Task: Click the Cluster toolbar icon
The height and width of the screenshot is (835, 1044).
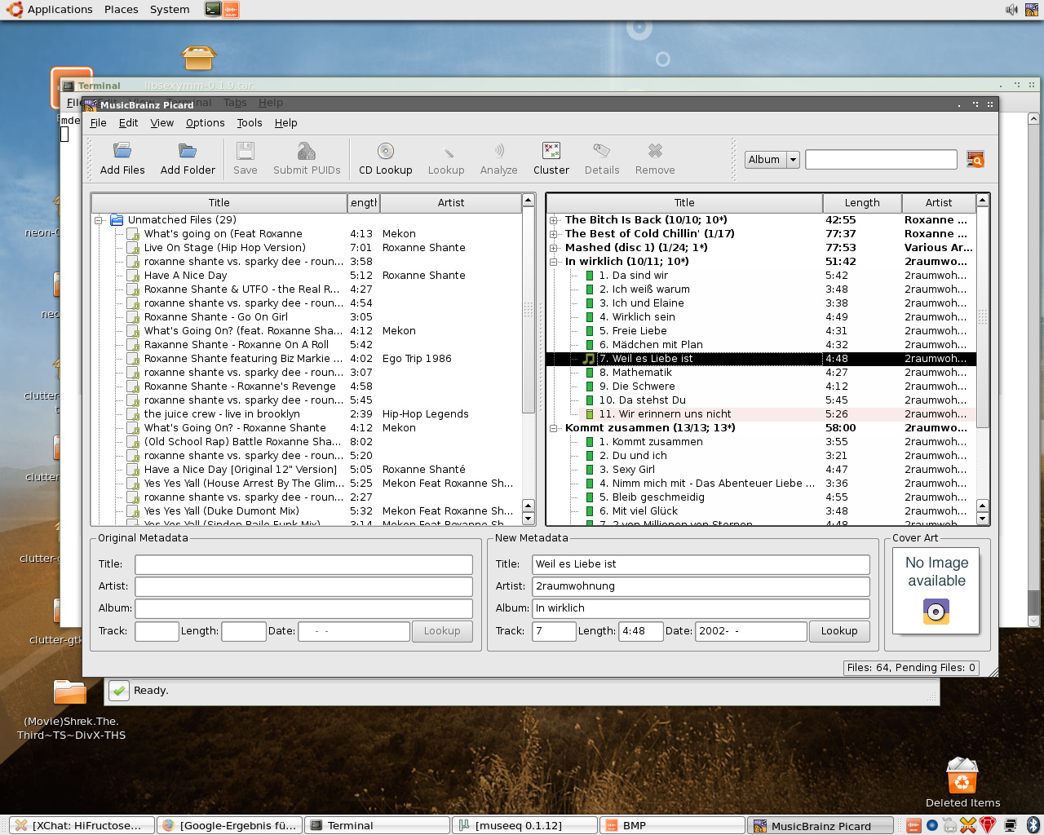Action: tap(551, 151)
